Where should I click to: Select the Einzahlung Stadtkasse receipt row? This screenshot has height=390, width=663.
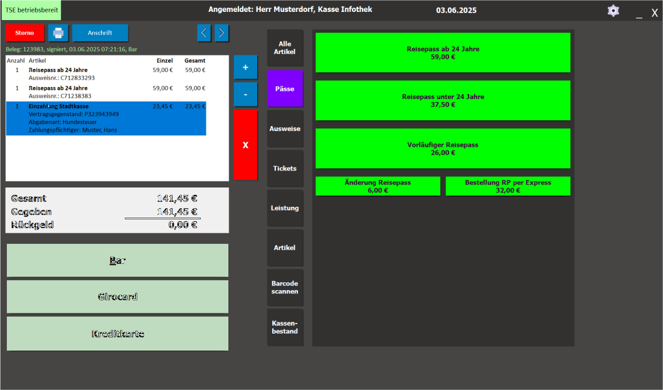tap(105, 119)
